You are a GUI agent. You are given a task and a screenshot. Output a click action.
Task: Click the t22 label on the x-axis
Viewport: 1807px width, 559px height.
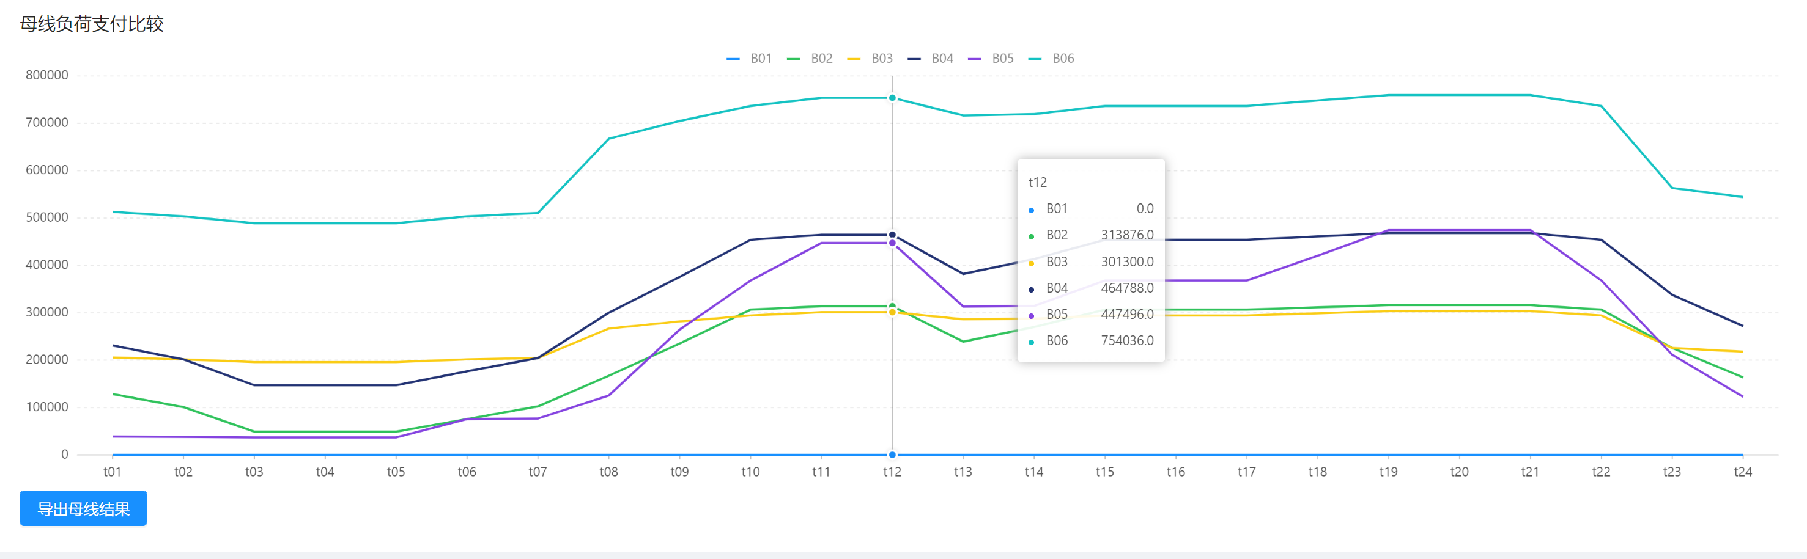(x=1601, y=472)
